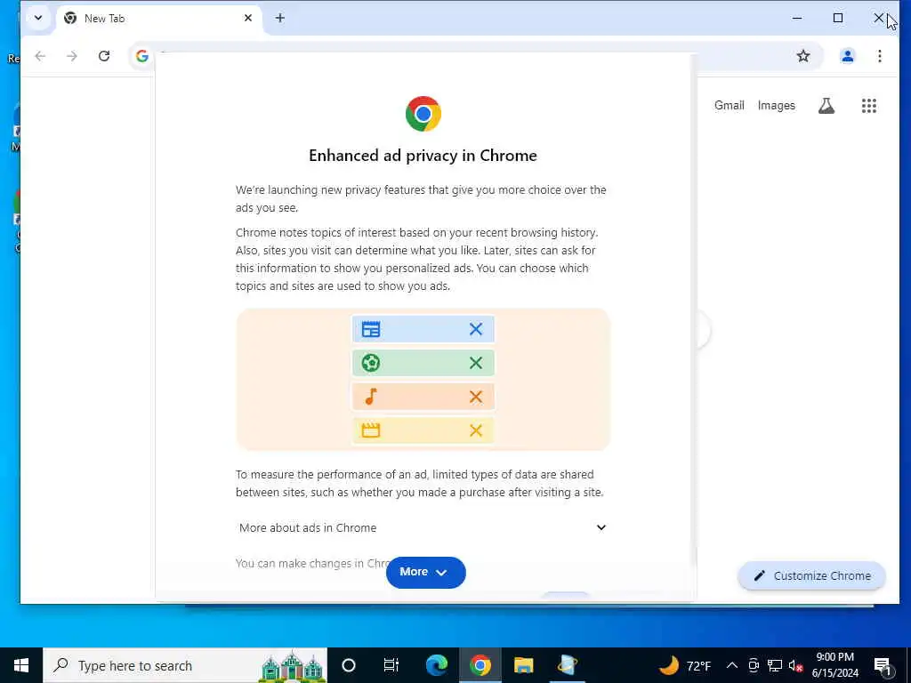The image size is (911, 683).
Task: Launch Microsoft Edge from taskbar
Action: tap(436, 665)
